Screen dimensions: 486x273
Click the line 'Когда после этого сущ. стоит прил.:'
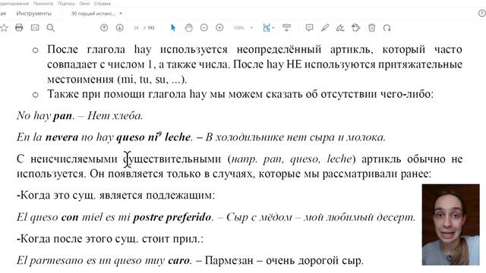click(110, 239)
